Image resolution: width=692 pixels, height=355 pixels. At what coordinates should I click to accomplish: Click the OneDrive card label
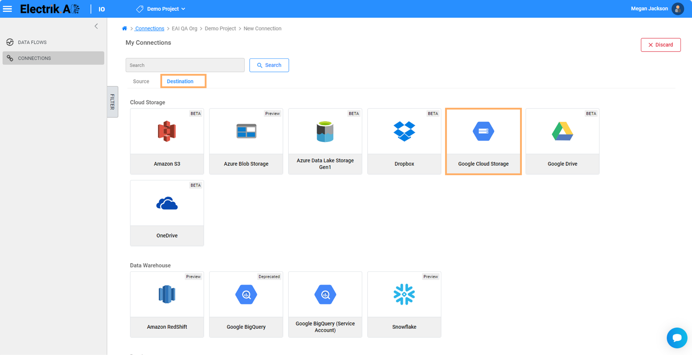coord(167,235)
